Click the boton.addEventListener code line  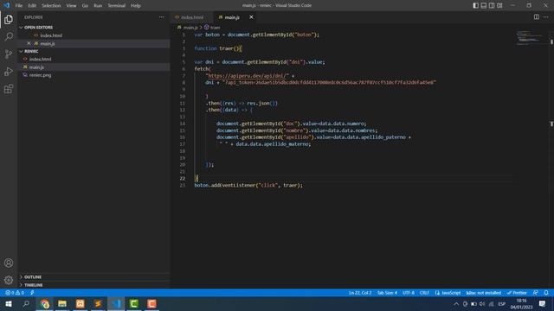[248, 185]
